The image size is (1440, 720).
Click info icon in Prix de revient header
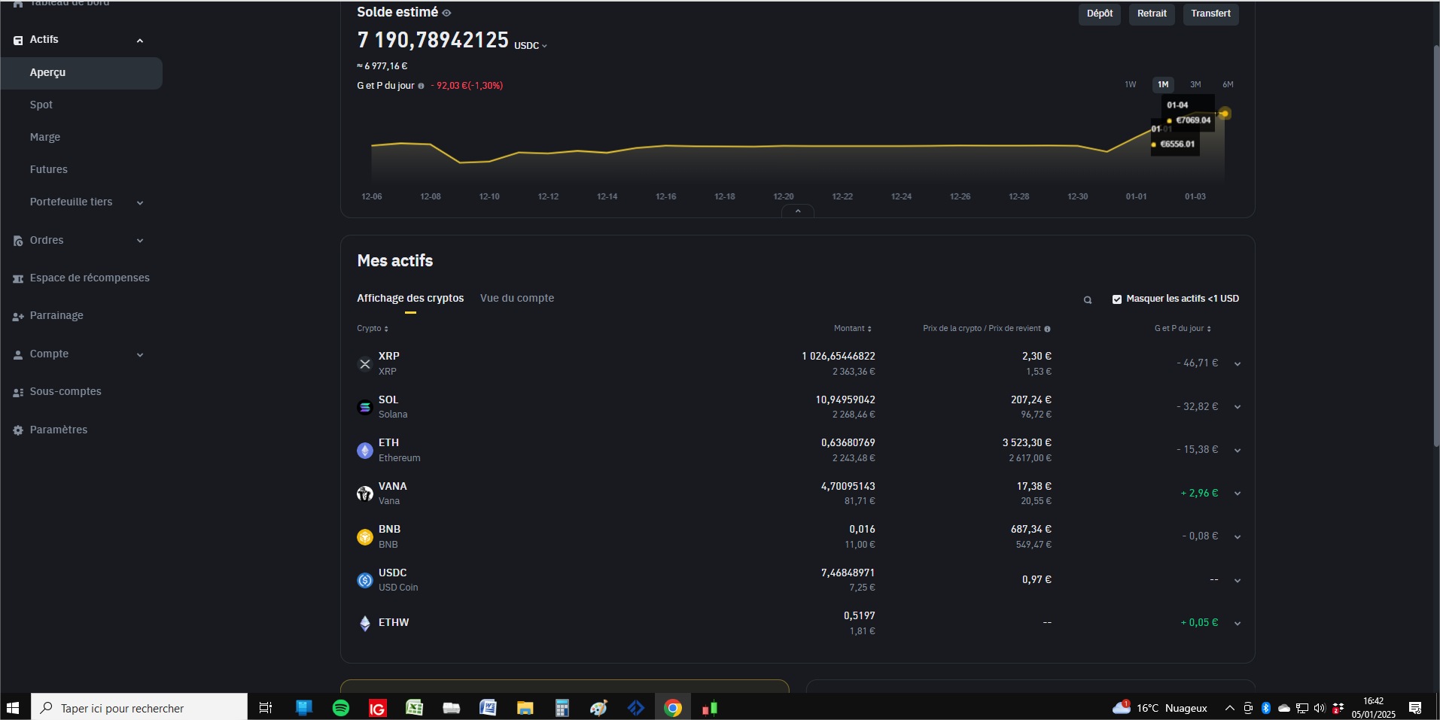tap(1047, 329)
